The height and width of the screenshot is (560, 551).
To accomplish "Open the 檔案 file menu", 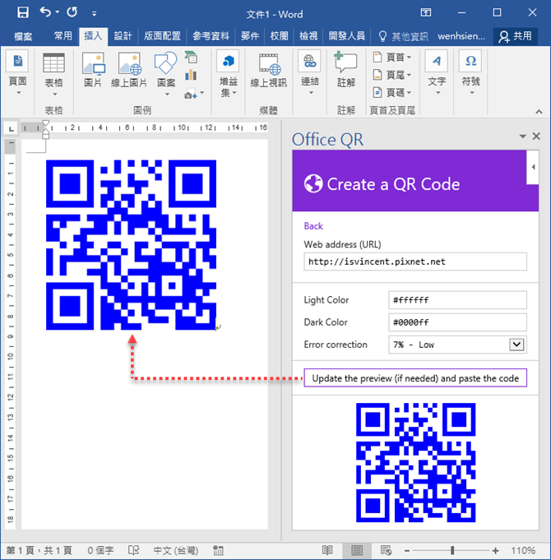I will coord(23,36).
